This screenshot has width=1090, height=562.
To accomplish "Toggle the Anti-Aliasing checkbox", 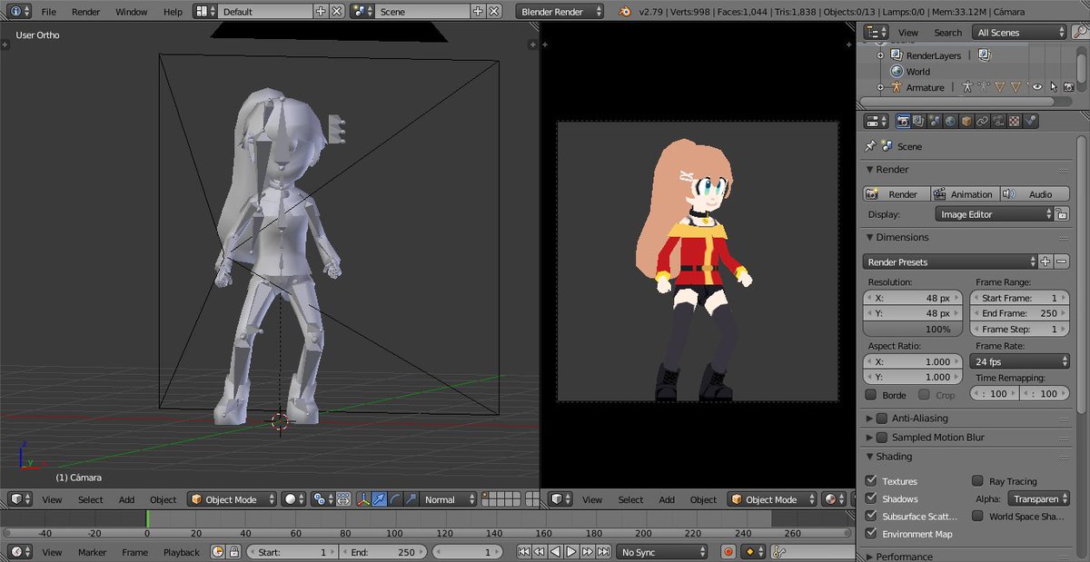I will click(x=882, y=419).
